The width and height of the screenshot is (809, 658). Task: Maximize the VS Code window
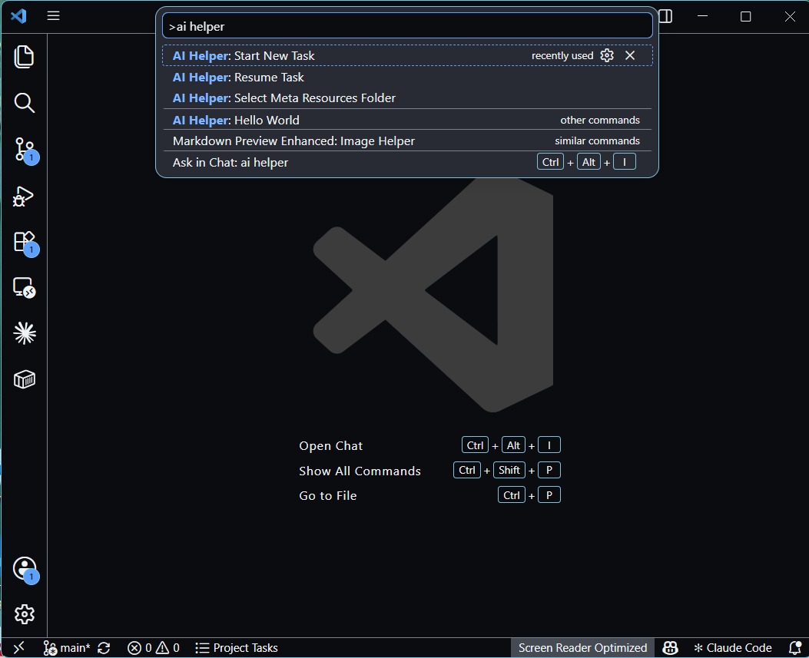[x=745, y=16]
